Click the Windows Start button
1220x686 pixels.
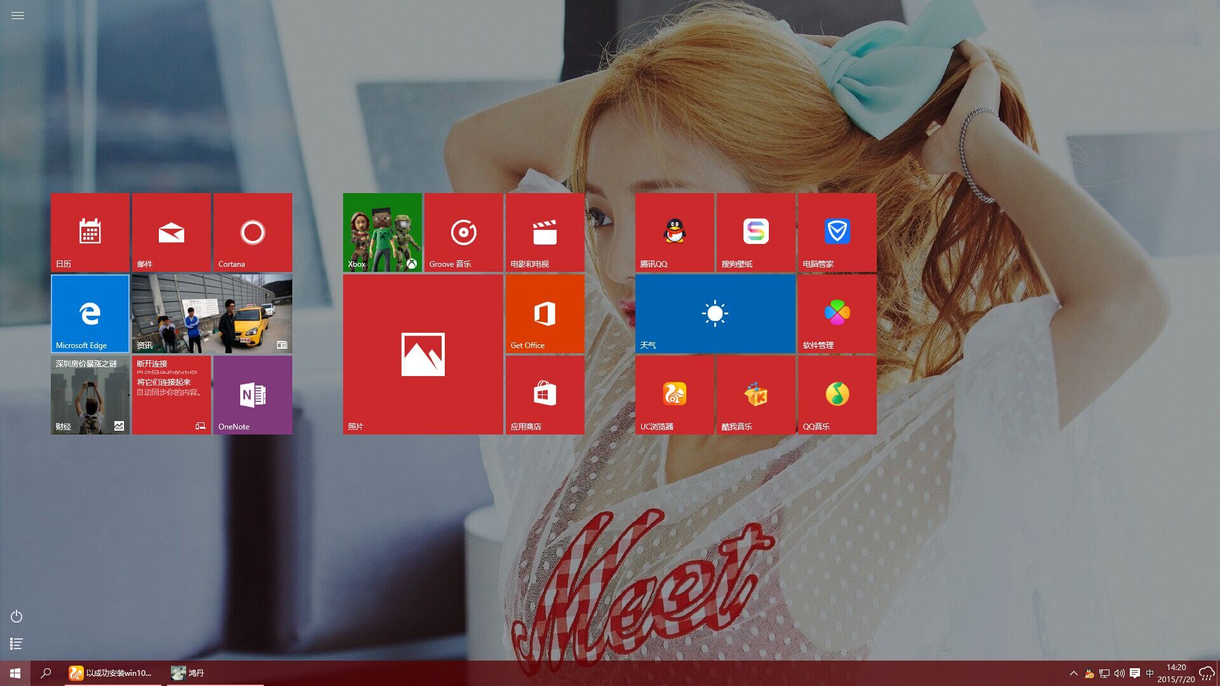point(15,673)
